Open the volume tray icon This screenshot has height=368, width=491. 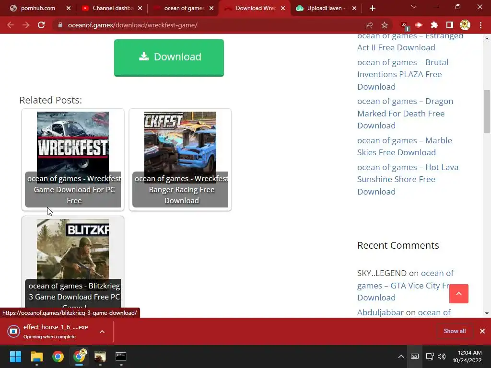coord(442,356)
